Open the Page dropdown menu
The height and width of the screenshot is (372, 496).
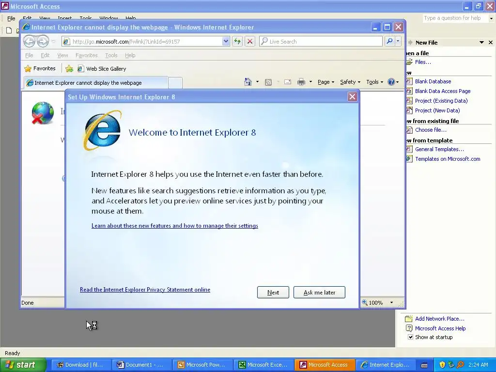pyautogui.click(x=326, y=82)
